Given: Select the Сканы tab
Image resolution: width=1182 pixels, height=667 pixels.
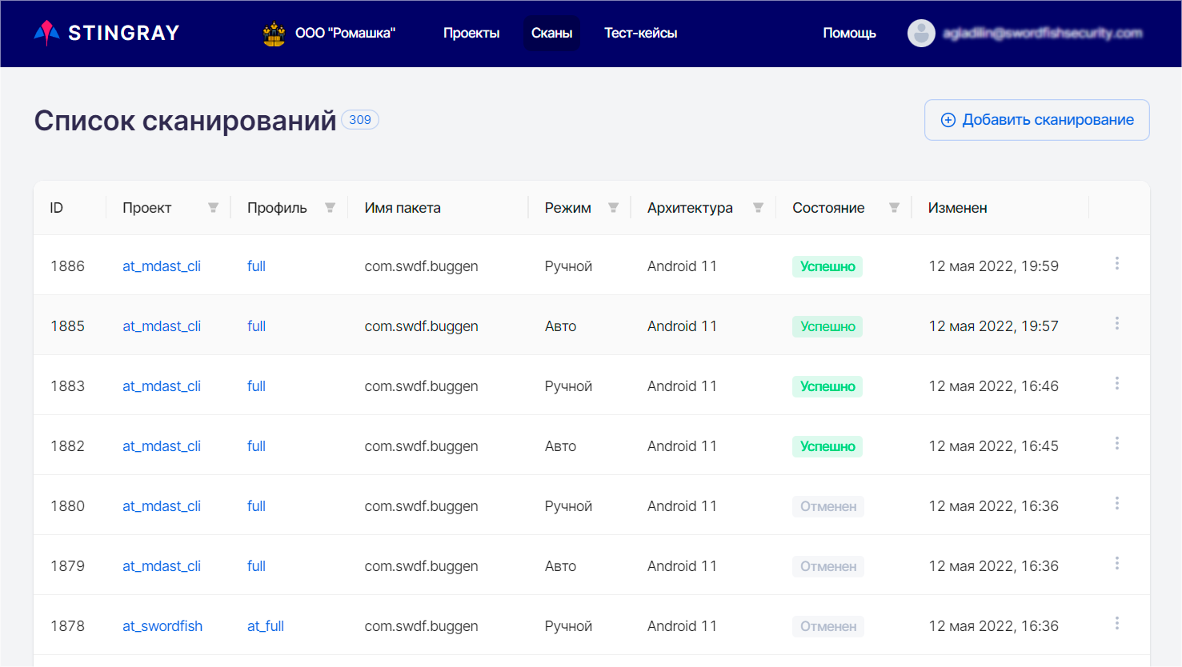Looking at the screenshot, I should point(551,33).
